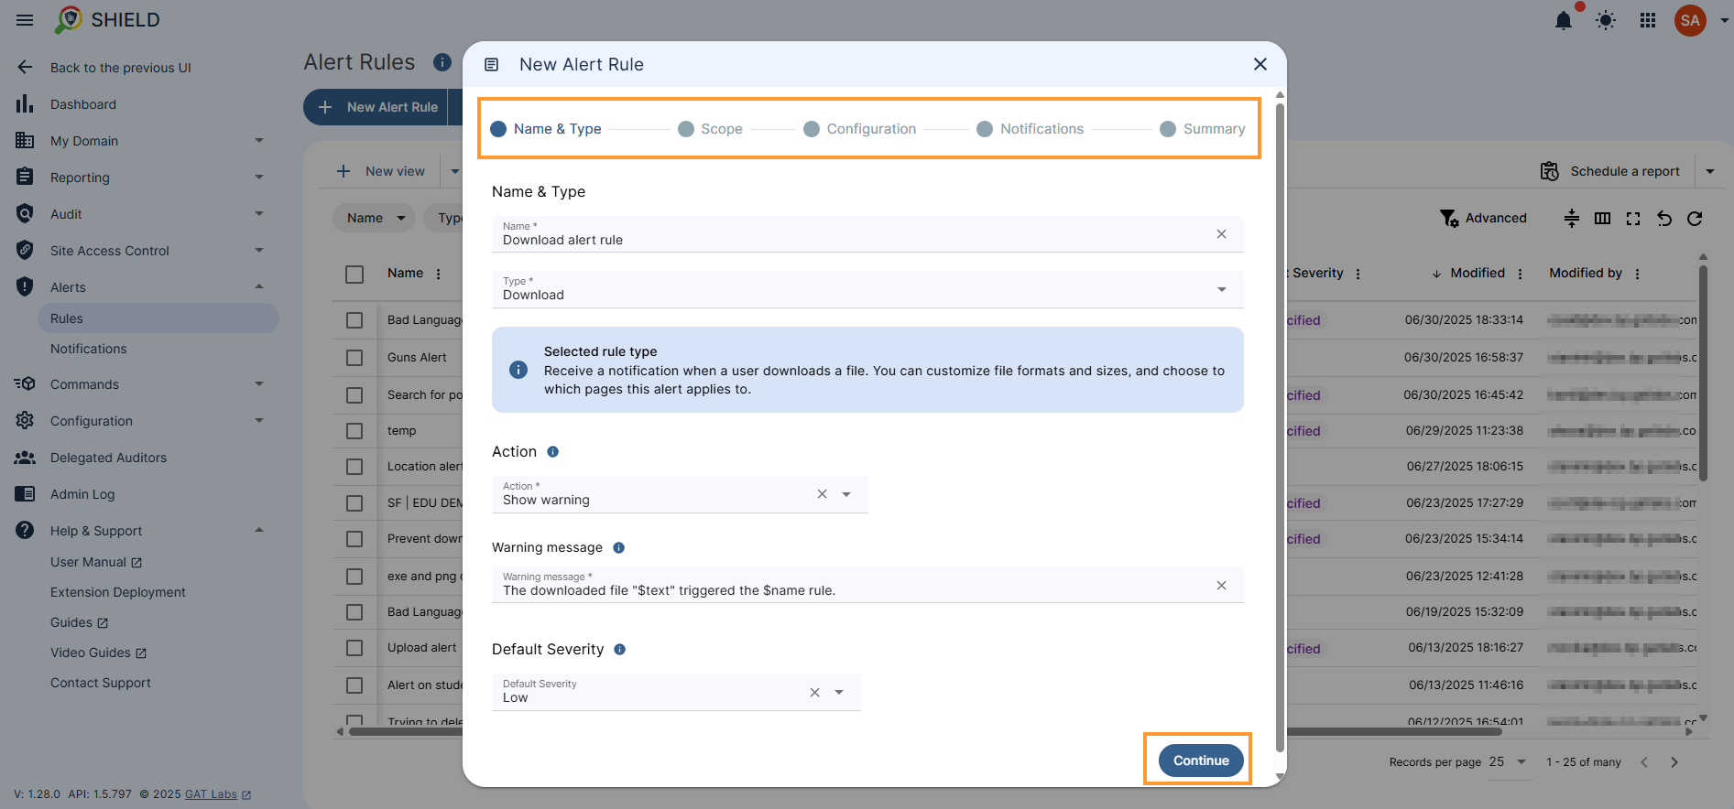
Task: Open the SA user avatar menu
Action: click(x=1690, y=20)
